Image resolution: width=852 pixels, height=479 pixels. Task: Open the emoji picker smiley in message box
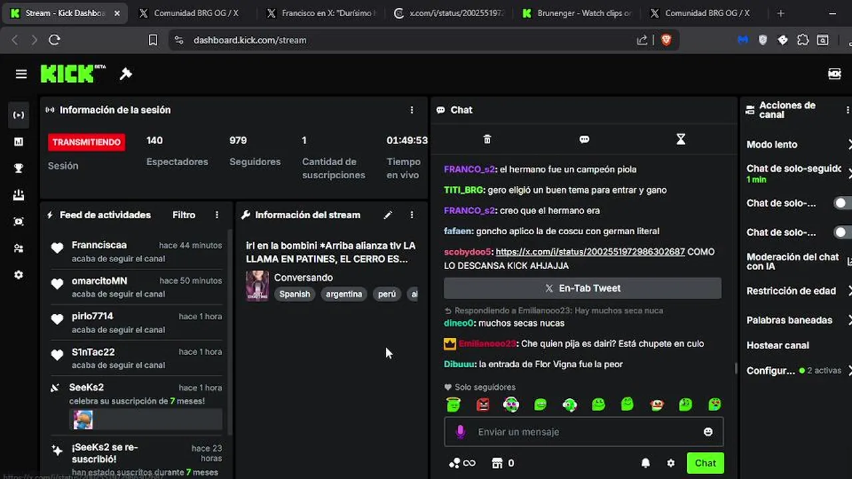(x=708, y=432)
